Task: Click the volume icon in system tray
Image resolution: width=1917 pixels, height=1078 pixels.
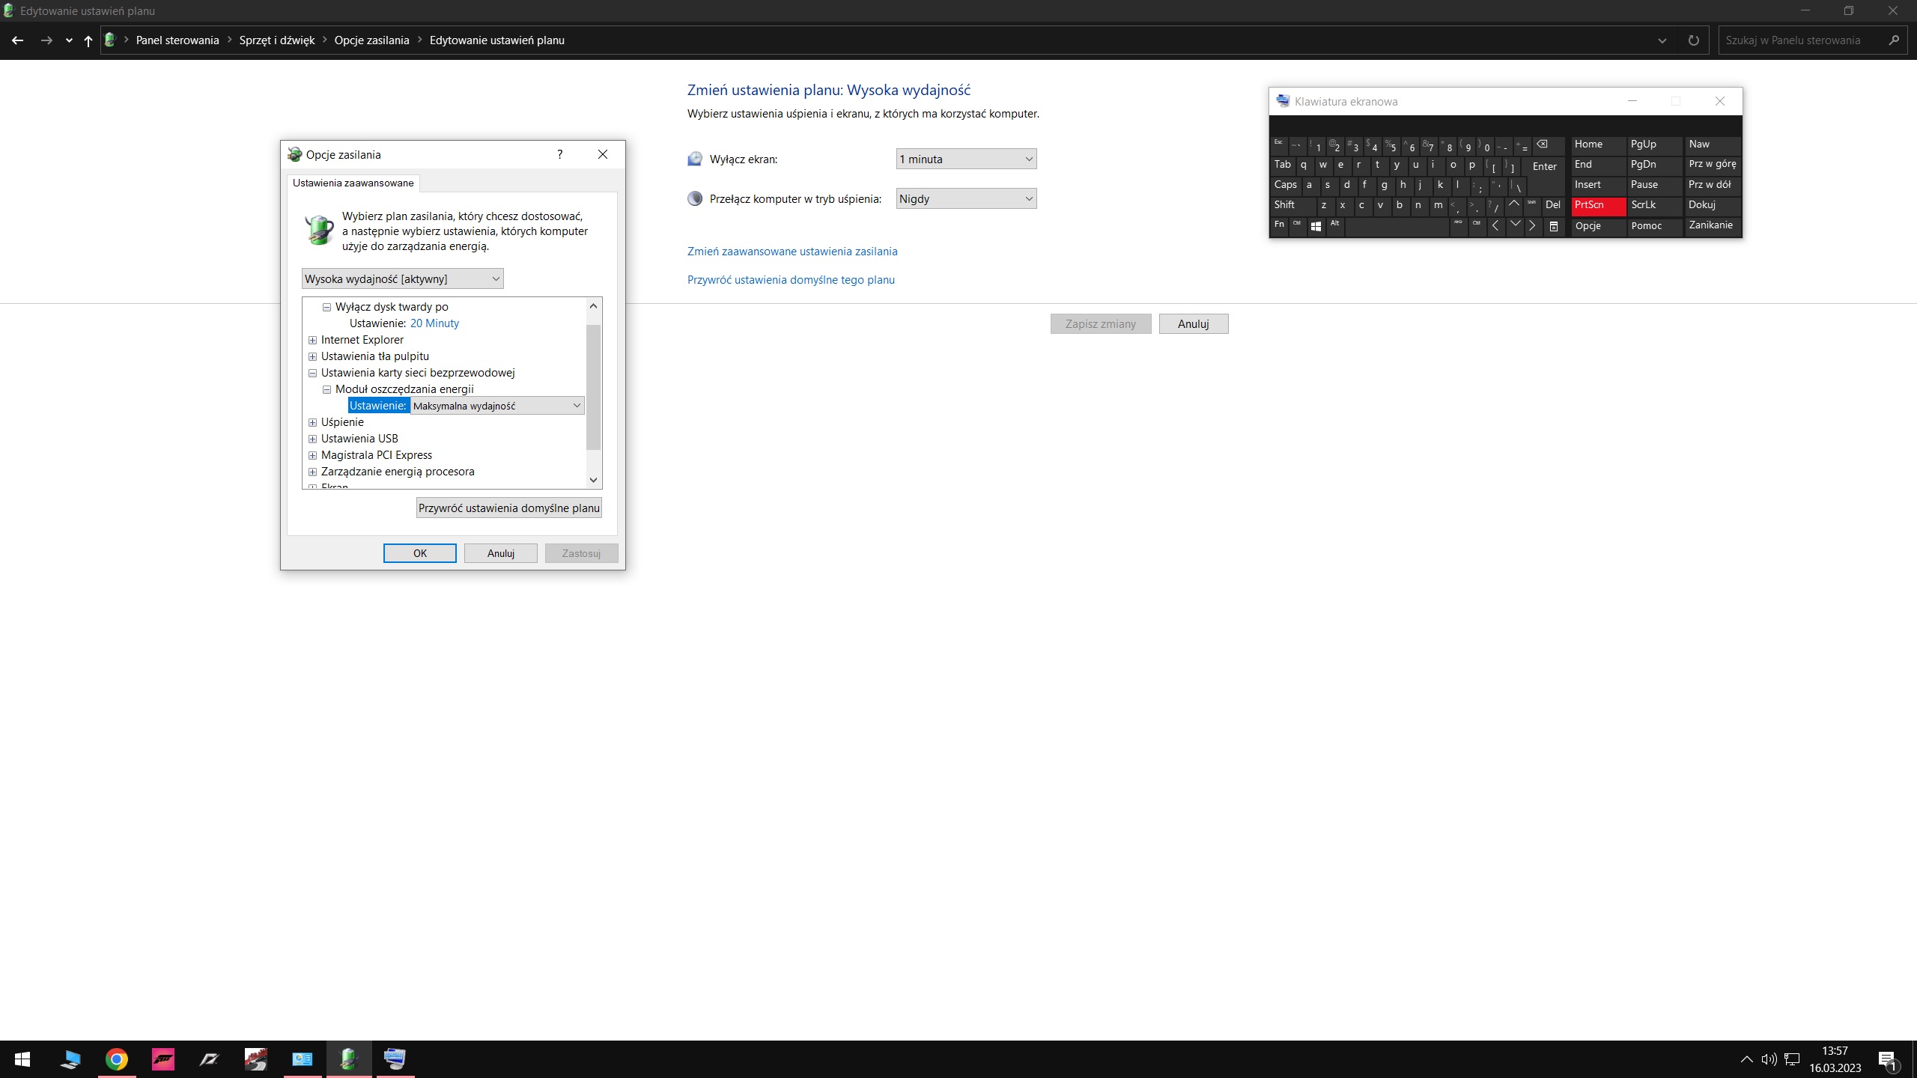Action: (1769, 1059)
